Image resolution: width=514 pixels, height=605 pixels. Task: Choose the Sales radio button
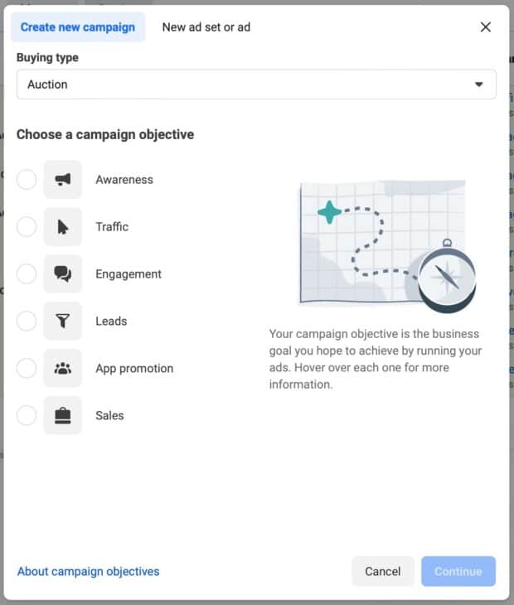tap(27, 416)
